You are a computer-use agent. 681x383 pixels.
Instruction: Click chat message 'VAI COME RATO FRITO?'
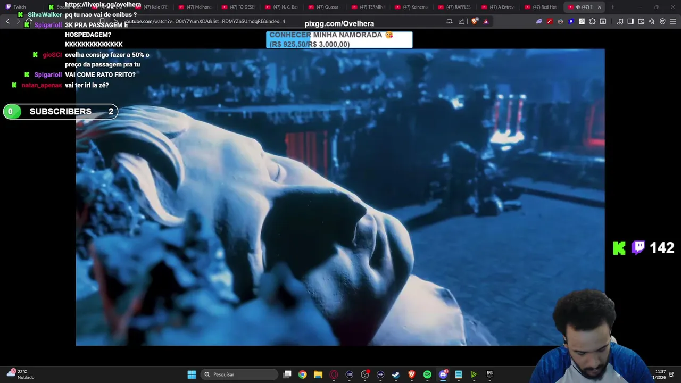coord(100,74)
